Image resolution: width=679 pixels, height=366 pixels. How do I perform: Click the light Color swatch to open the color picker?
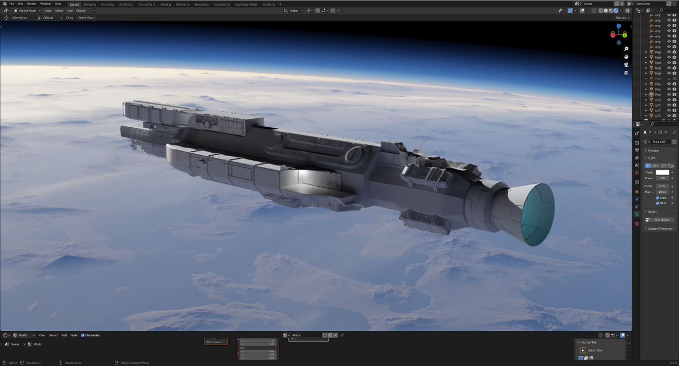point(662,172)
